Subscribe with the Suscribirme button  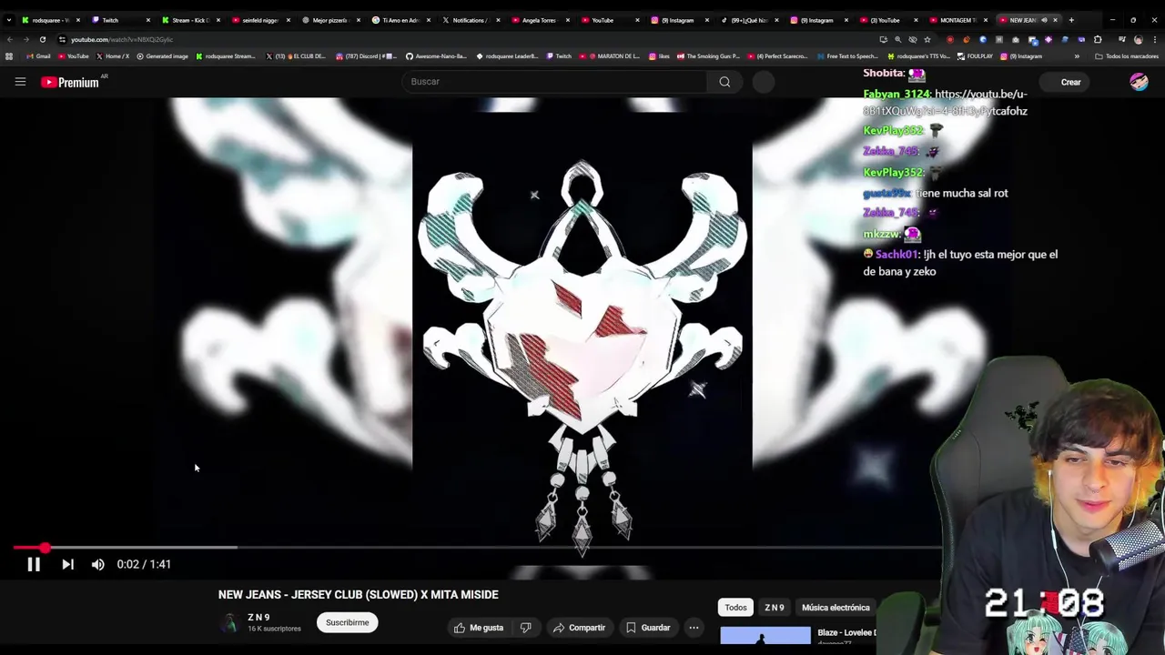click(347, 623)
